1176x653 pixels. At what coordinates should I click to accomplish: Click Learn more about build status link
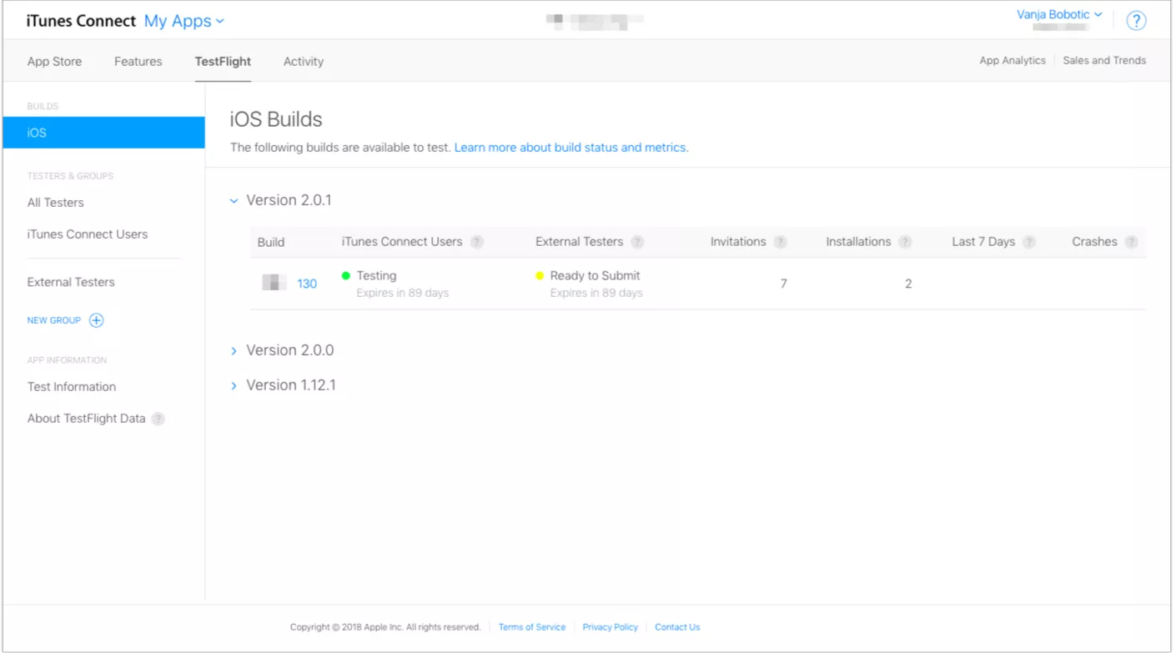pos(570,148)
